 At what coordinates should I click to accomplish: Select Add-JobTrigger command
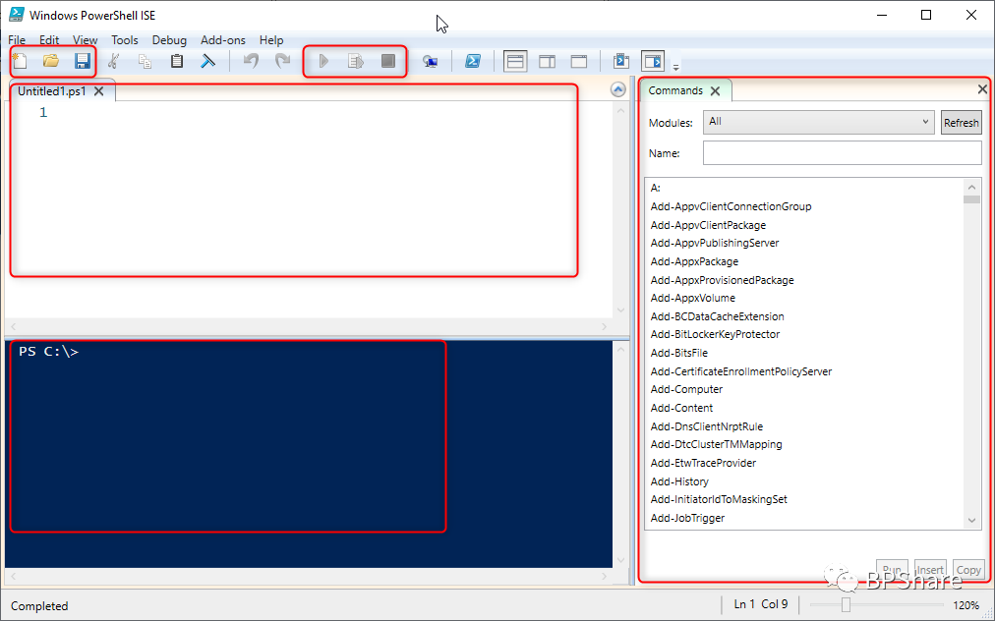(688, 518)
